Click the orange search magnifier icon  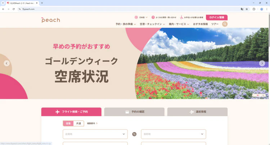225,24
